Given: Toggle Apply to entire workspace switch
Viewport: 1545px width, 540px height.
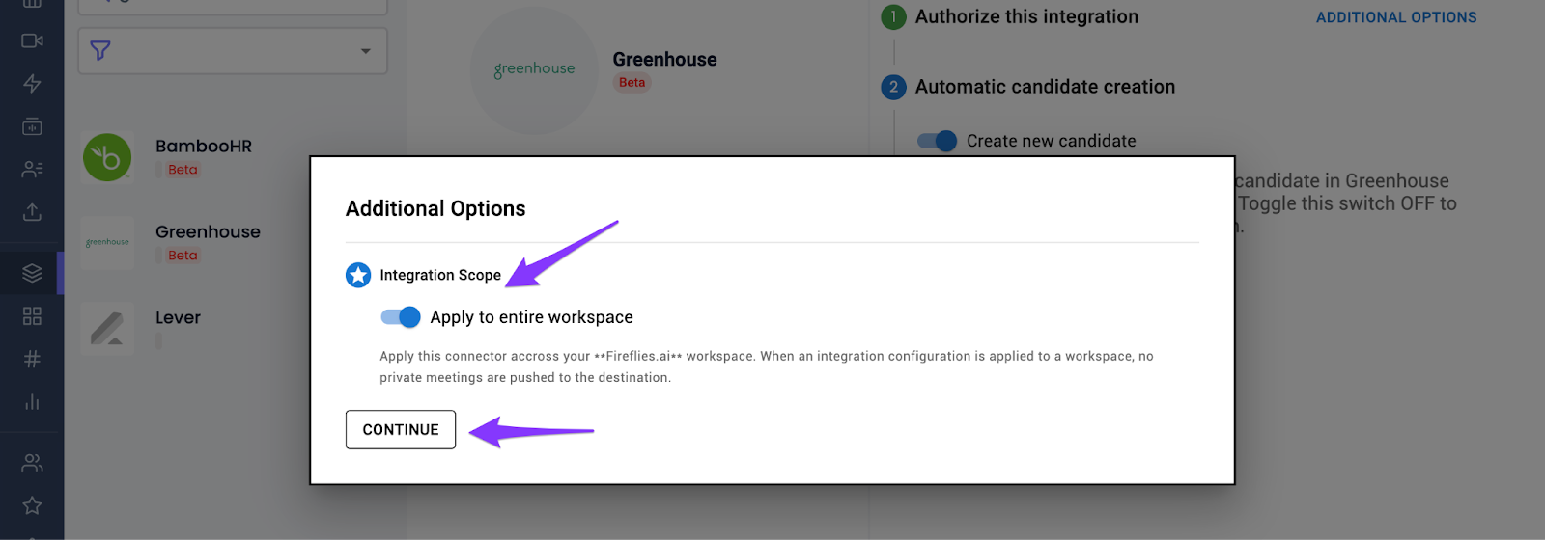Looking at the screenshot, I should [x=401, y=317].
